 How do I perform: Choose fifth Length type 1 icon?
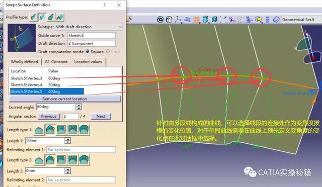coord(84,130)
